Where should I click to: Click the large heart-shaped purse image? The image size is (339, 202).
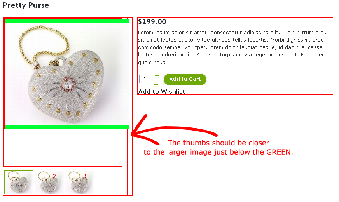tap(67, 74)
